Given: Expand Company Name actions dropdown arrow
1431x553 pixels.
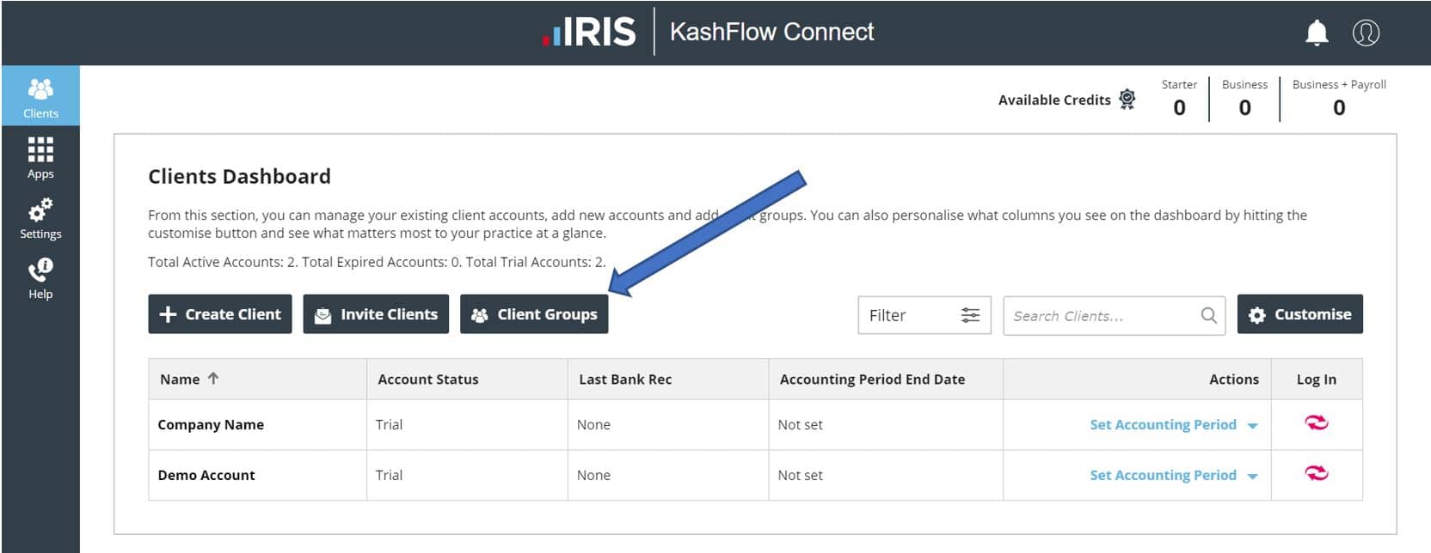Looking at the screenshot, I should (1253, 426).
